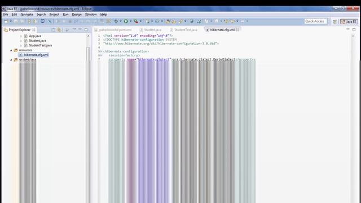This screenshot has height=203, width=361.
Task: Toggle Link with Editor in Project Explorer
Action: point(59,30)
